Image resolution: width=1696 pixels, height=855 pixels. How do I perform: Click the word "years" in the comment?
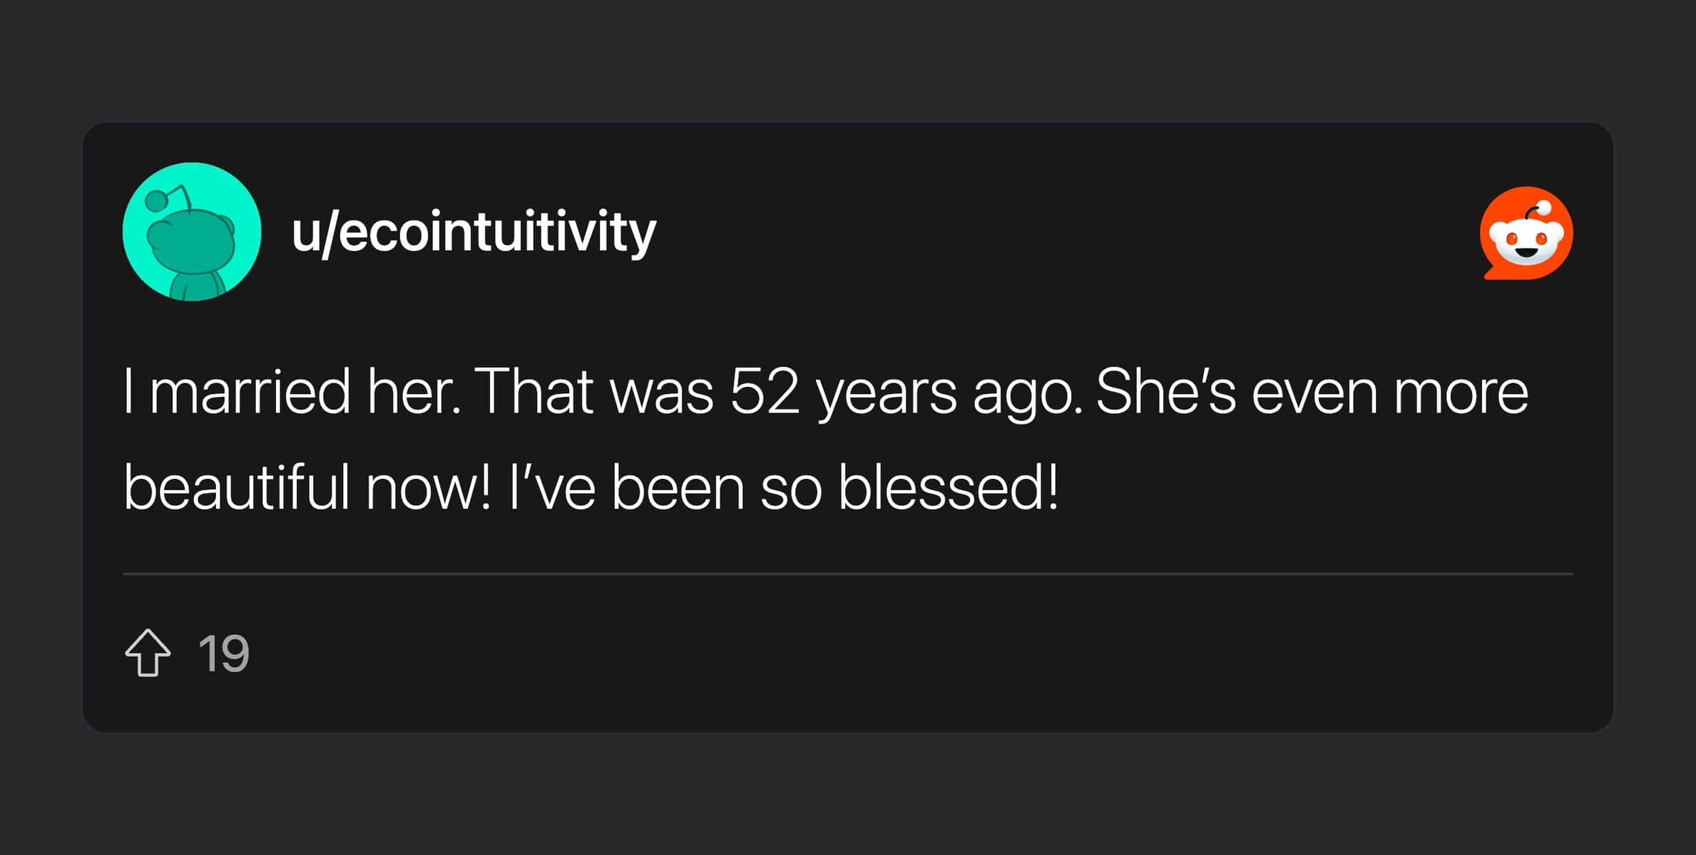tap(887, 393)
